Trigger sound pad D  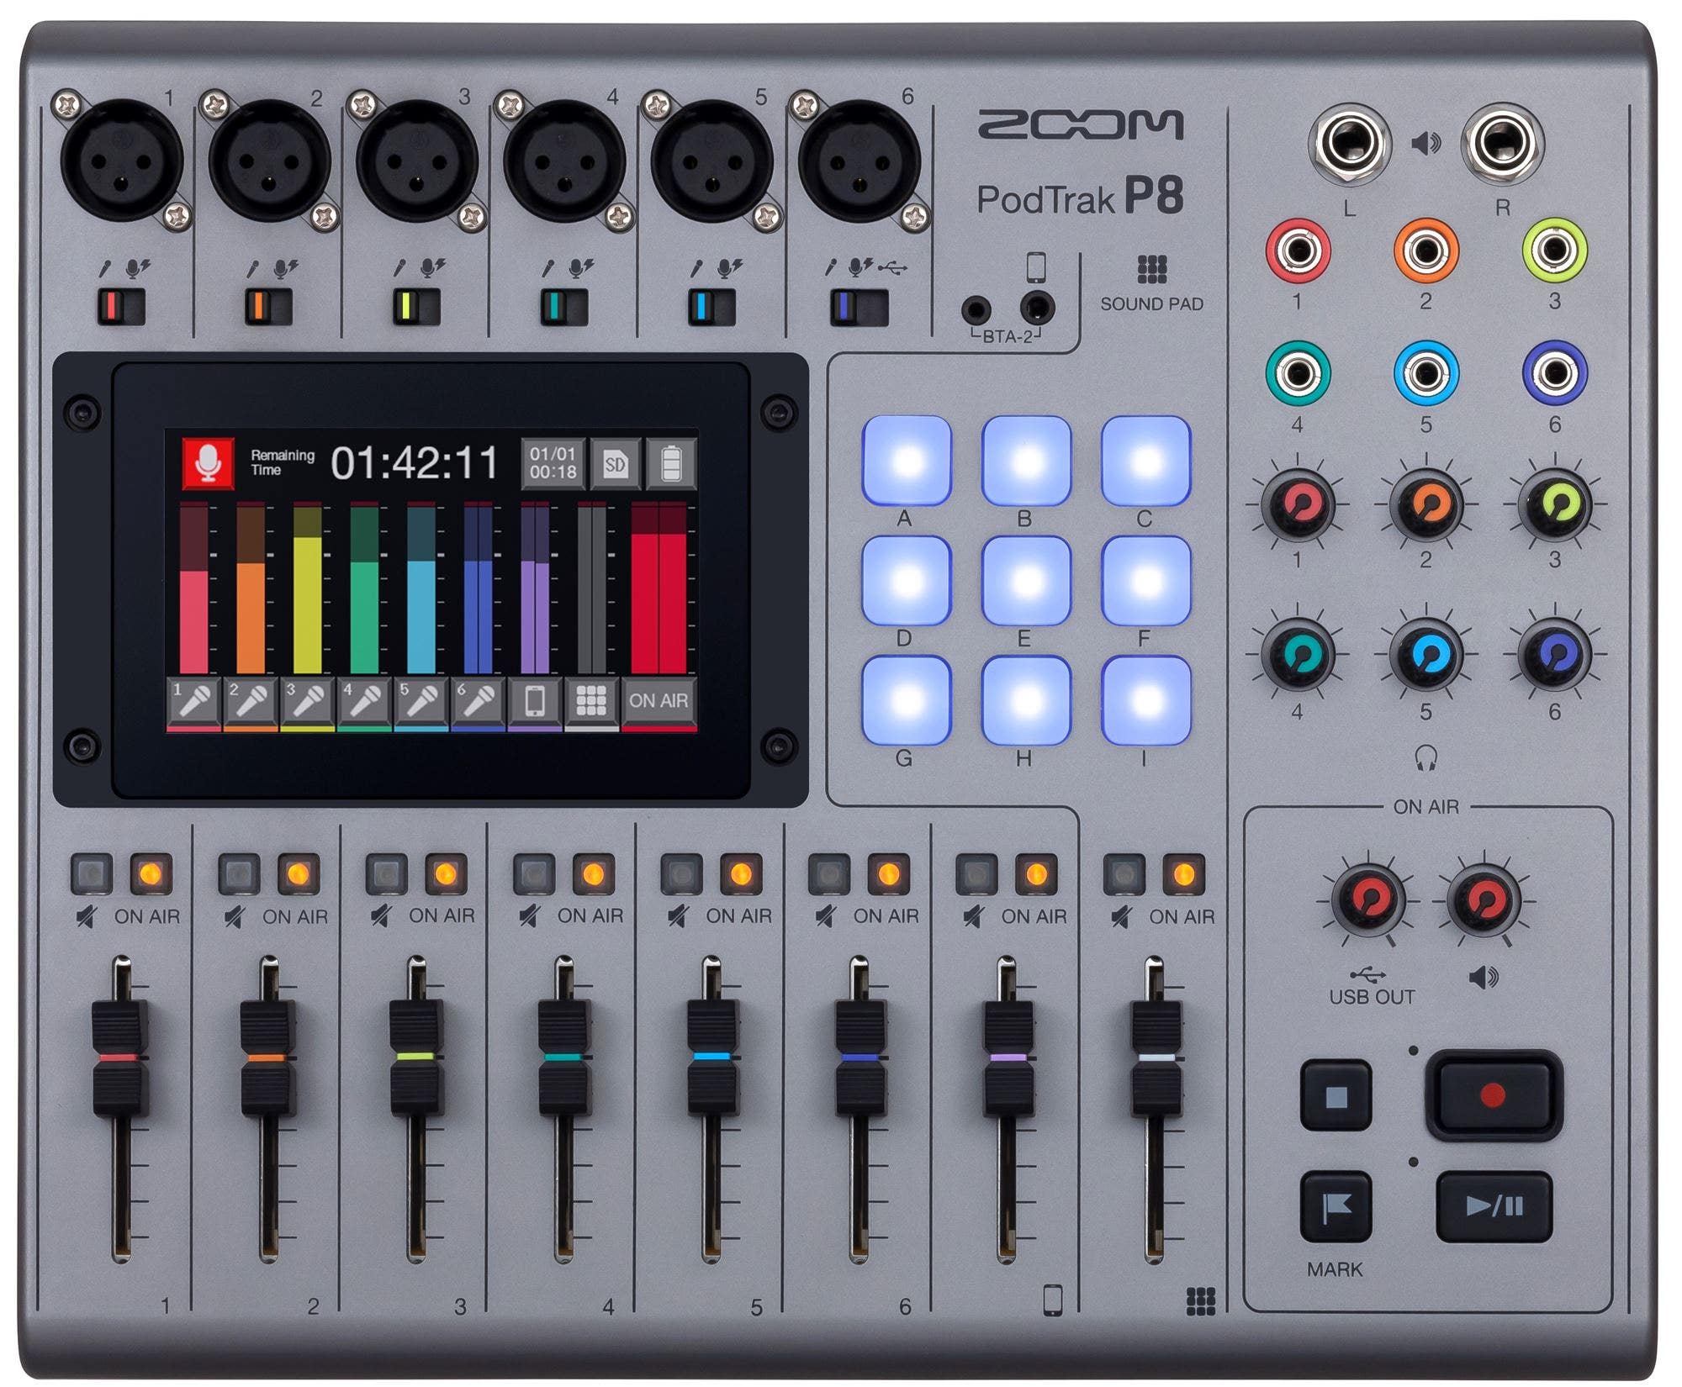coord(907,581)
